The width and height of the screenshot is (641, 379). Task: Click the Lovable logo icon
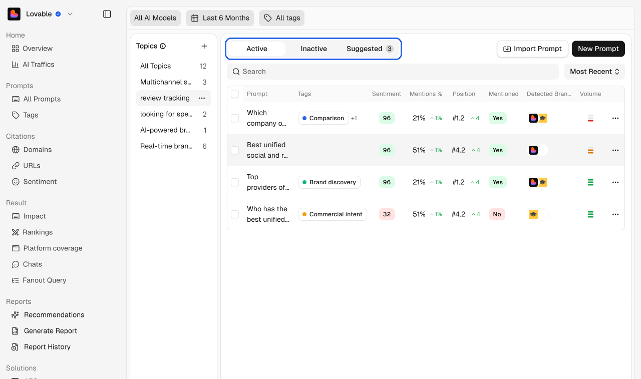click(x=14, y=14)
